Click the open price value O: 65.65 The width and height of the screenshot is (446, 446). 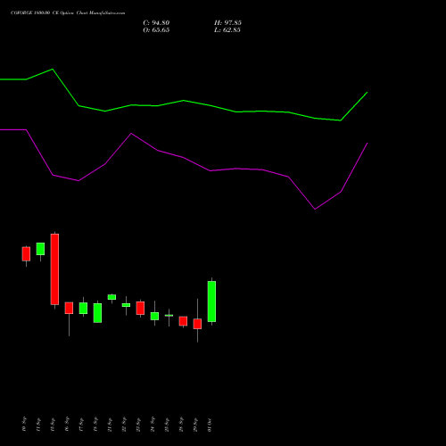pyautogui.click(x=156, y=30)
